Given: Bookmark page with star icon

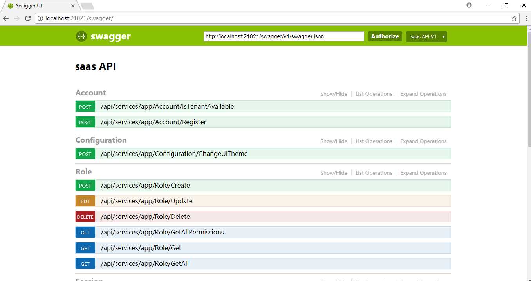Looking at the screenshot, I should pyautogui.click(x=514, y=18).
